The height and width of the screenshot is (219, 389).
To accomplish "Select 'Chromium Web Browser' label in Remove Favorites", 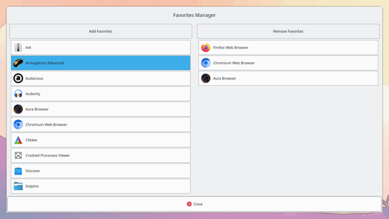I will [234, 63].
